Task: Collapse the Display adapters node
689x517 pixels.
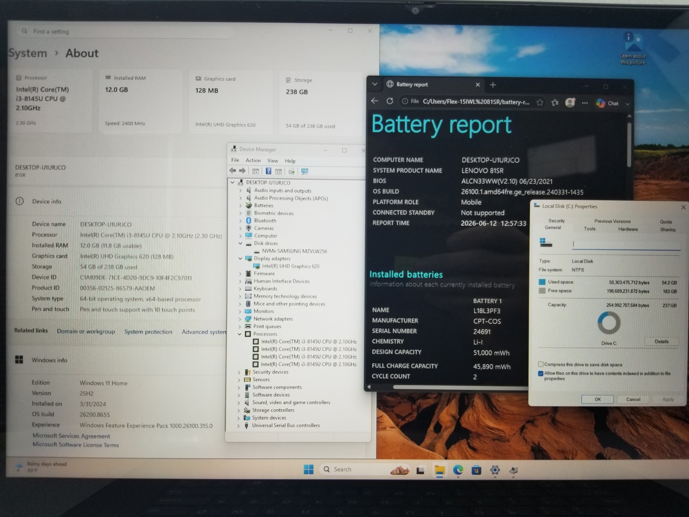Action: pyautogui.click(x=240, y=258)
